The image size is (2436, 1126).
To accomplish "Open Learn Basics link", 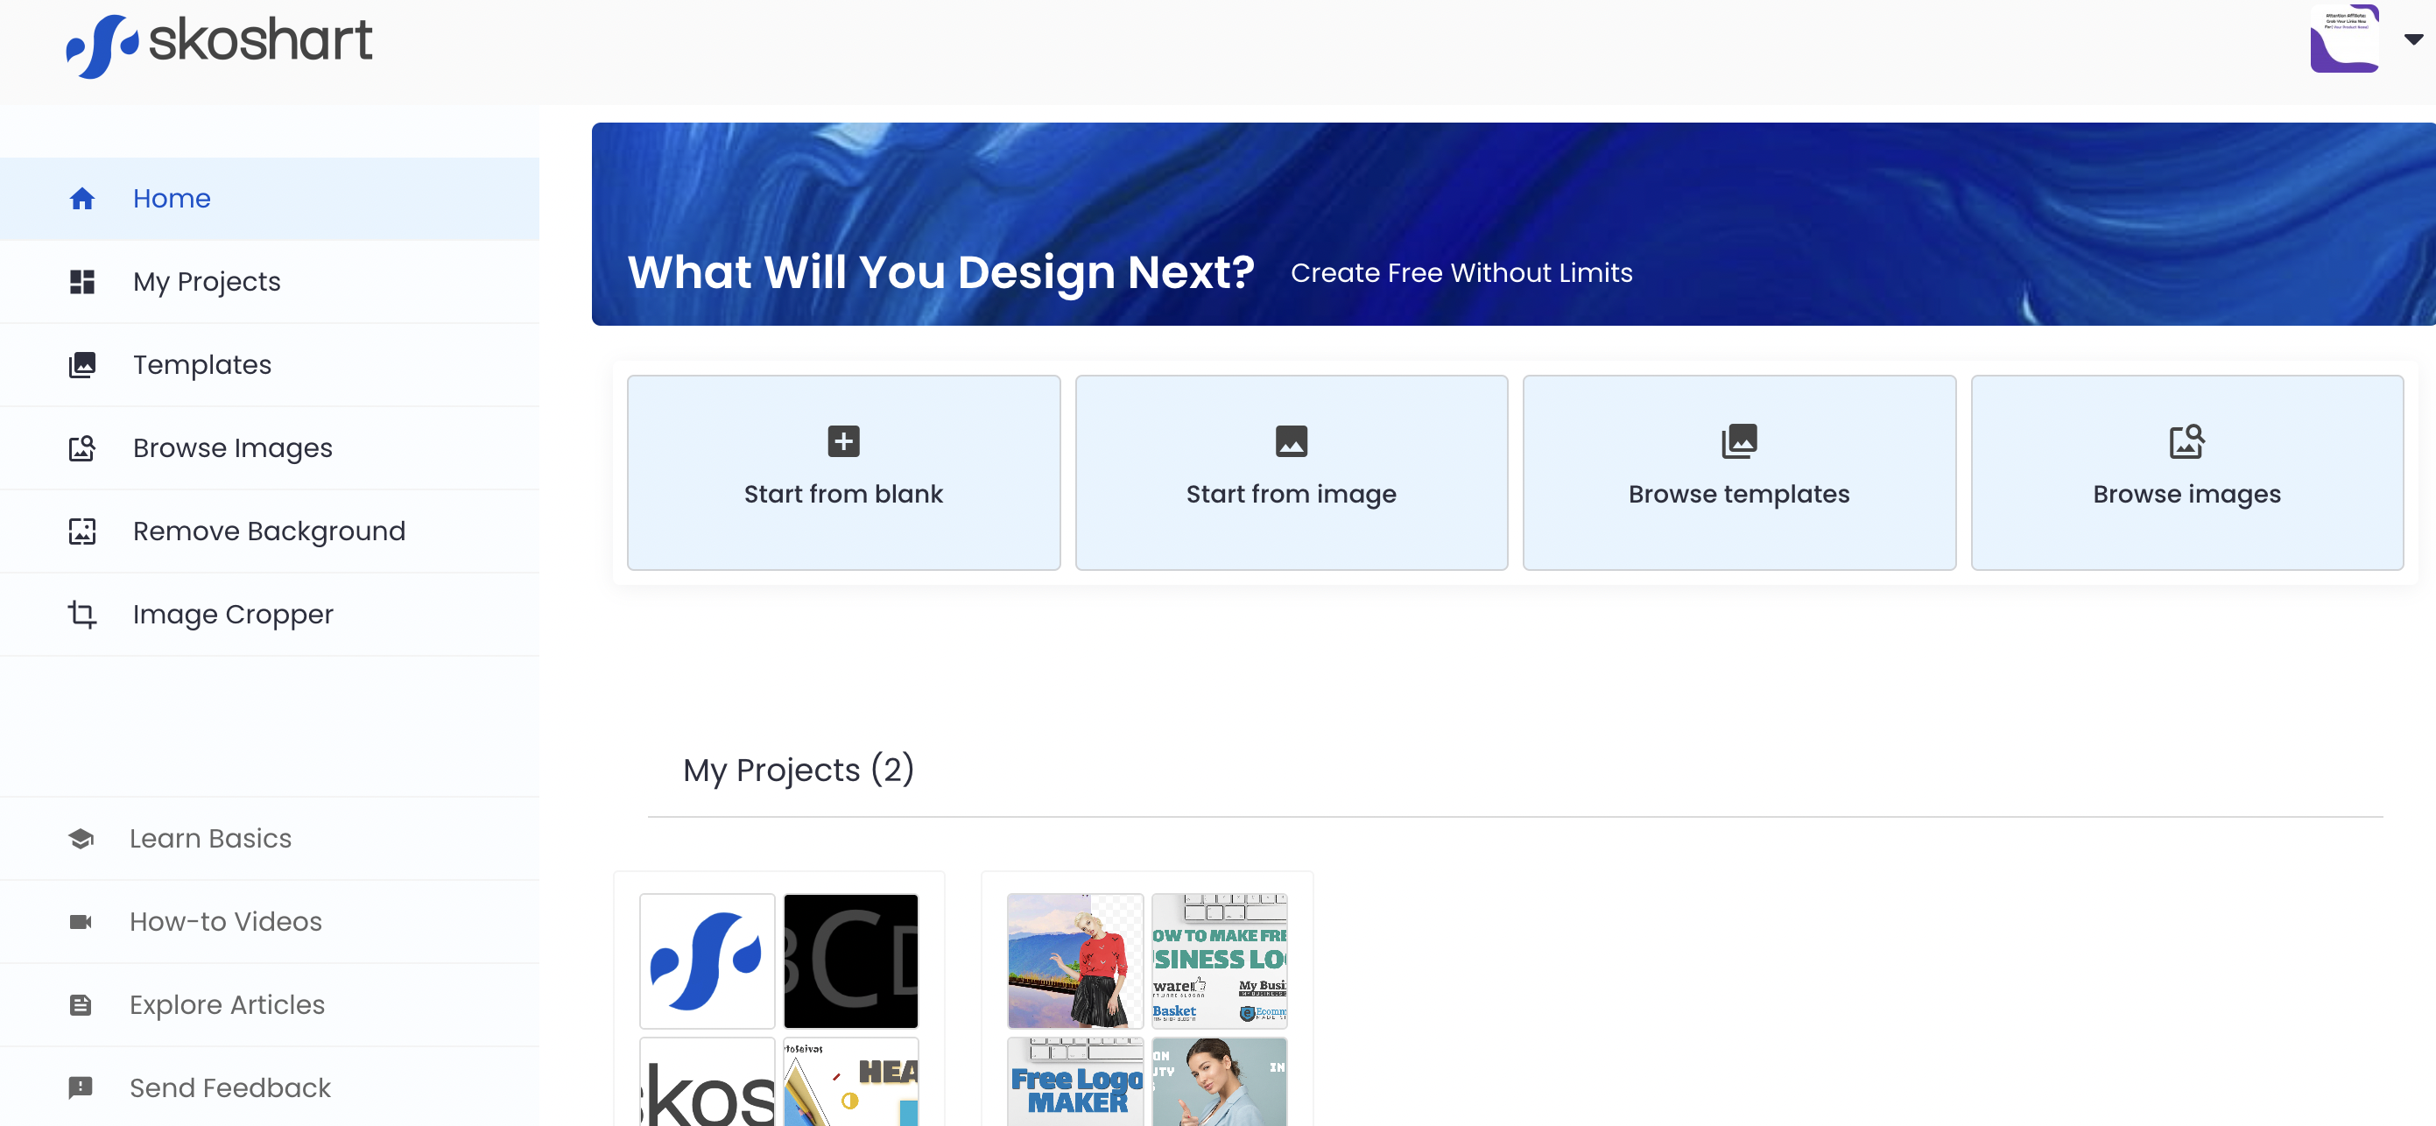I will (270, 839).
